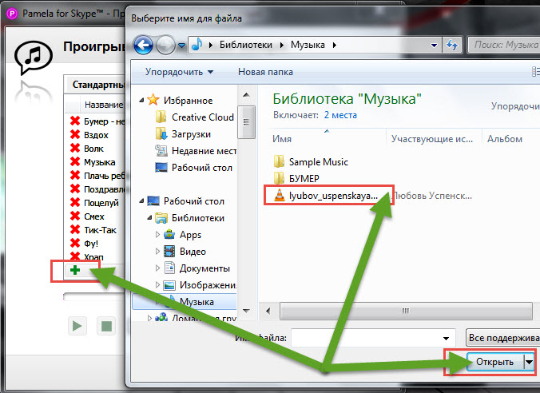This screenshot has width=540, height=393.
Task: Collapse the Избранное group
Action: [x=141, y=100]
